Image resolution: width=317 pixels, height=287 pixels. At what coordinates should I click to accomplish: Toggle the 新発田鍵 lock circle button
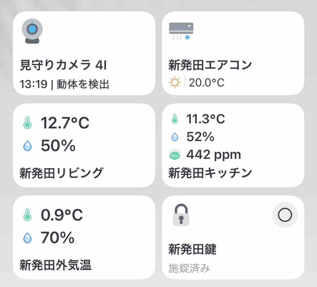tap(285, 215)
